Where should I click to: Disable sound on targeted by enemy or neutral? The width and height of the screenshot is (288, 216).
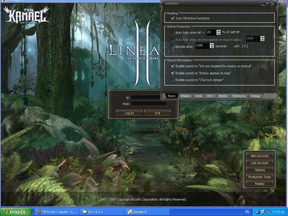(172, 66)
